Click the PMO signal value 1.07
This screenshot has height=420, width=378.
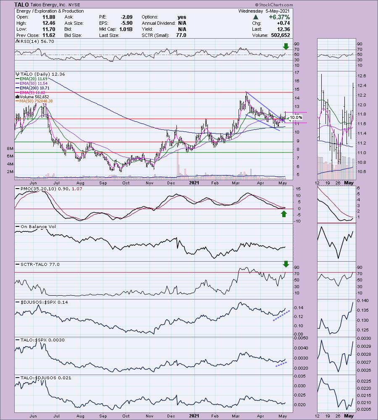pos(77,189)
